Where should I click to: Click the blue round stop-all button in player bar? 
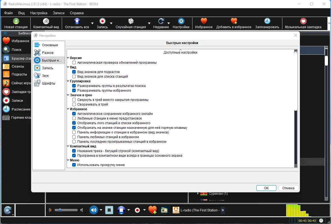[121, 210]
